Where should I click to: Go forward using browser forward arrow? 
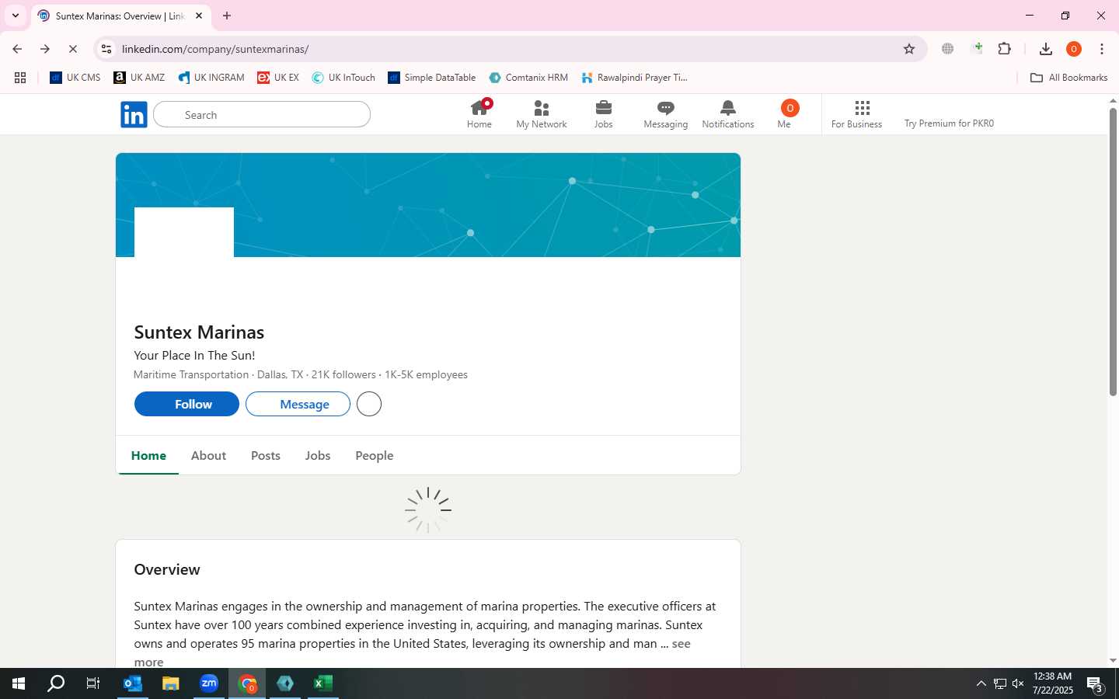(x=45, y=49)
